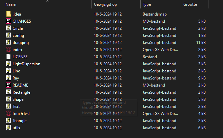
Task: Select the CHANGES markdown file icon
Action: [8, 21]
